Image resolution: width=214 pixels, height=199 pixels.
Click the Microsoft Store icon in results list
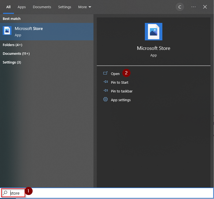click(x=7, y=31)
